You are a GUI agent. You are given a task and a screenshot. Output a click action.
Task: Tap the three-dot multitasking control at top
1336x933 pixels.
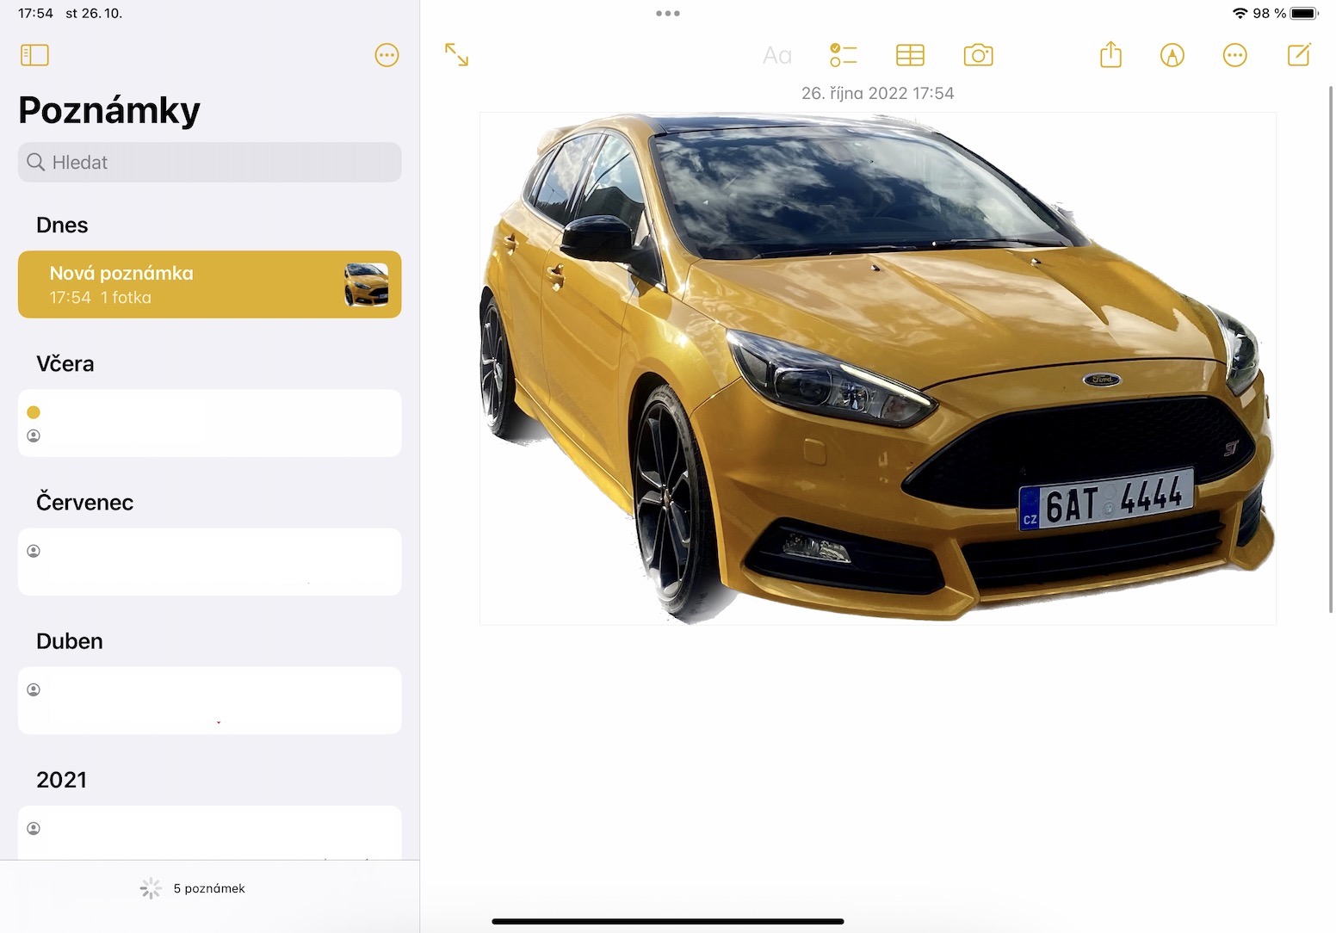[668, 13]
